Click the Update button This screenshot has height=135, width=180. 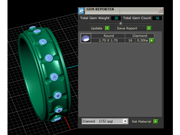(x=97, y=28)
